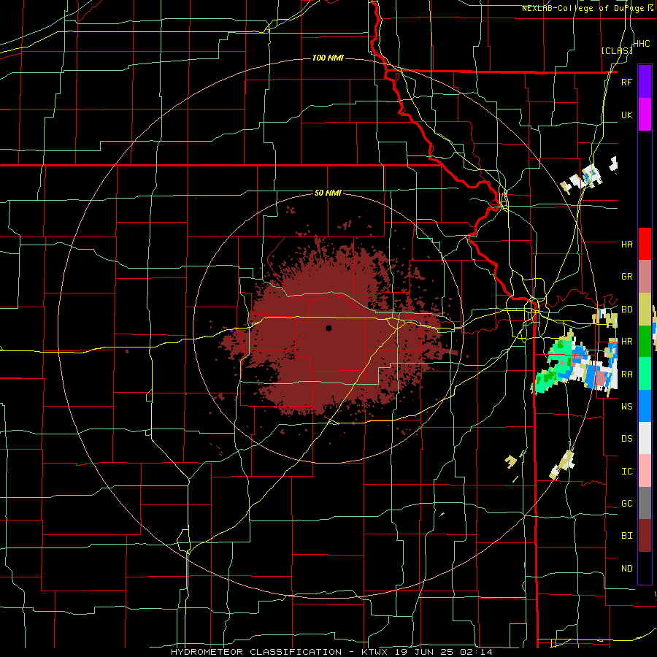Click the RA light green legend swatch
This screenshot has height=657, width=657.
point(645,374)
